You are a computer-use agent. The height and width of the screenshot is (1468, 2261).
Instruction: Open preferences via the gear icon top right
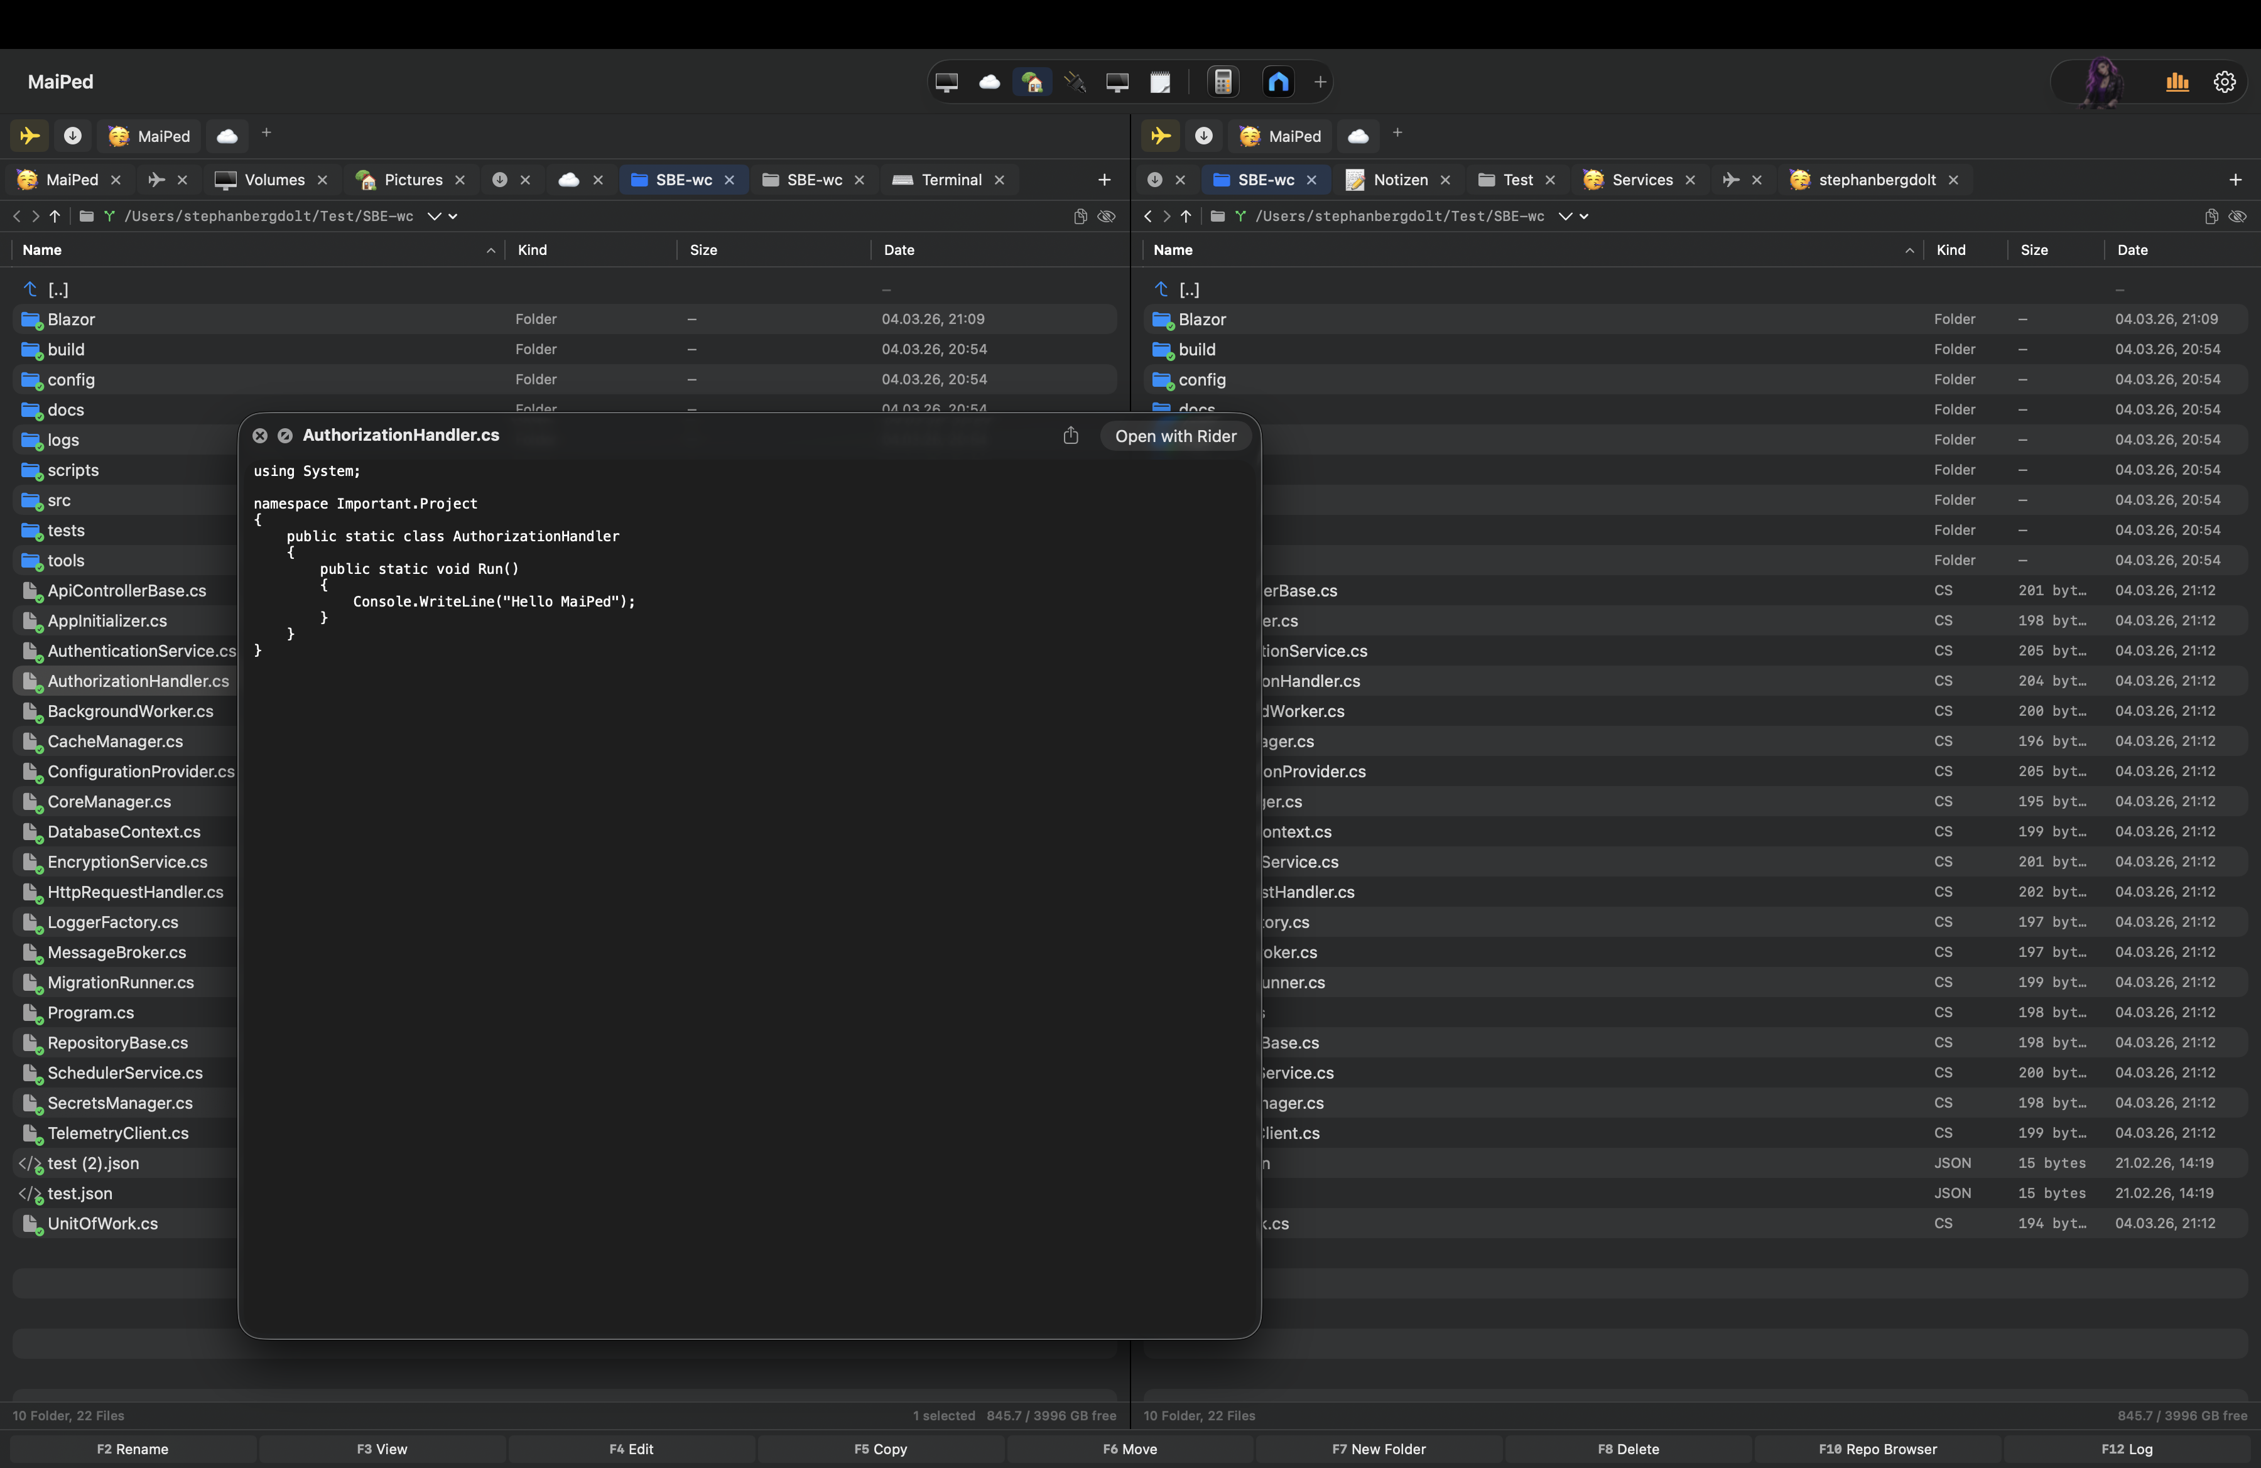coord(2225,82)
